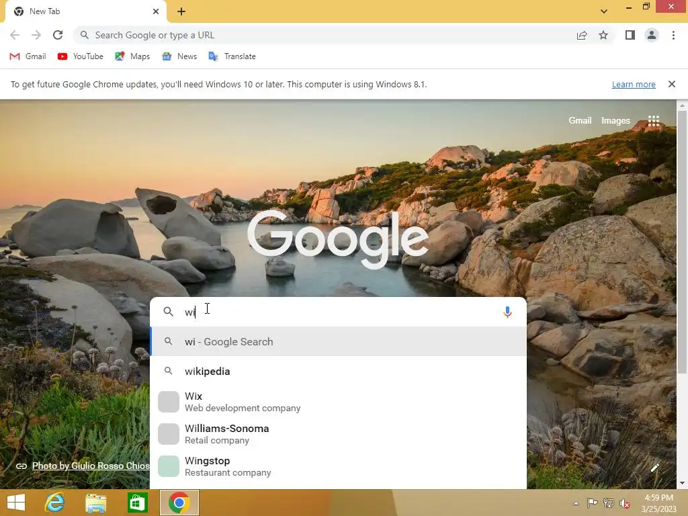The height and width of the screenshot is (516, 688).
Task: Open Windows Store from taskbar
Action: pos(137,503)
